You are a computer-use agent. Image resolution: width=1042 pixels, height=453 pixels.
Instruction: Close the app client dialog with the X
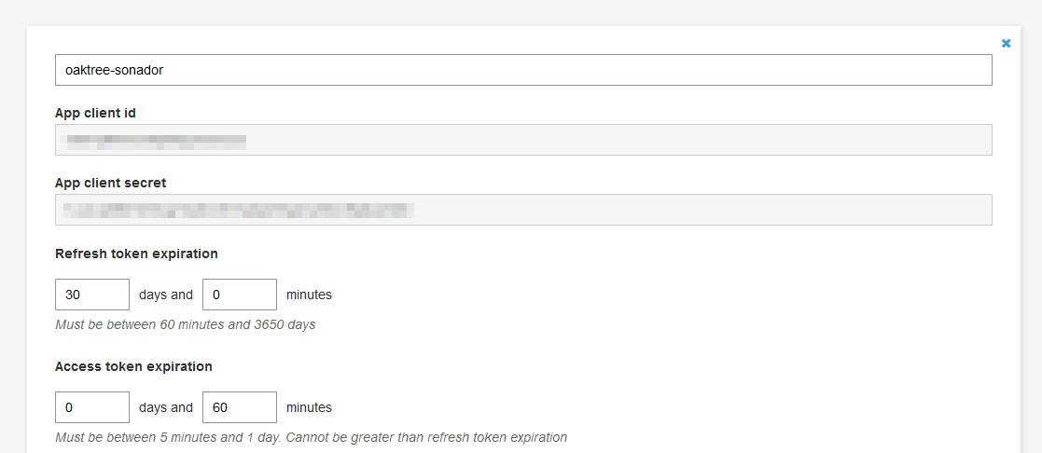(1007, 43)
